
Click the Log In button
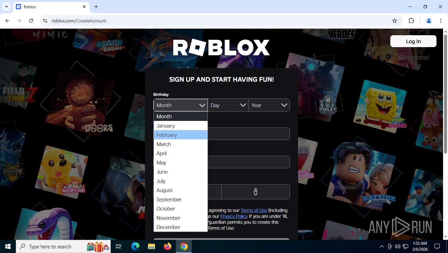point(413,41)
